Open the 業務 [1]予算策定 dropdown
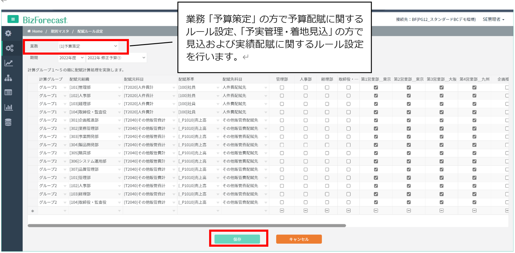515x253 pixels. (x=88, y=46)
